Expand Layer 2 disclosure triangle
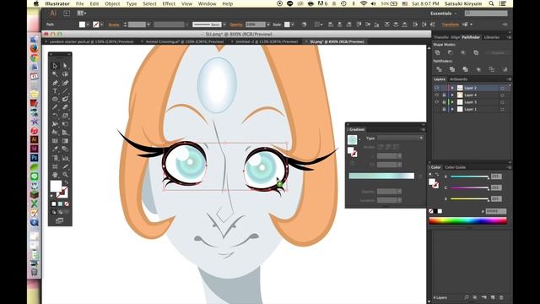This screenshot has height=304, width=540. click(x=452, y=88)
